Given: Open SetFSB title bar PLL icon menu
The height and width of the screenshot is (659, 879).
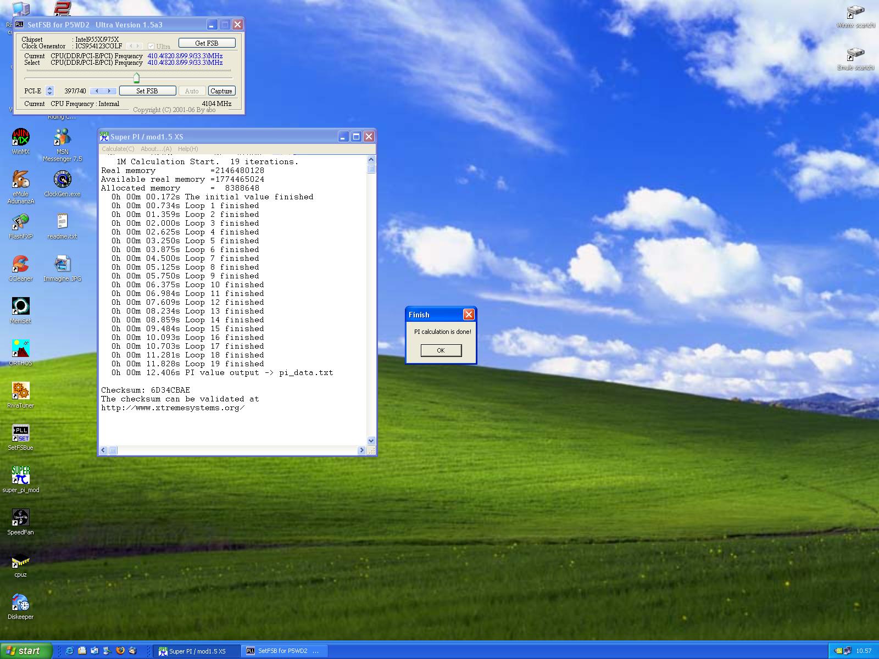Looking at the screenshot, I should (19, 24).
